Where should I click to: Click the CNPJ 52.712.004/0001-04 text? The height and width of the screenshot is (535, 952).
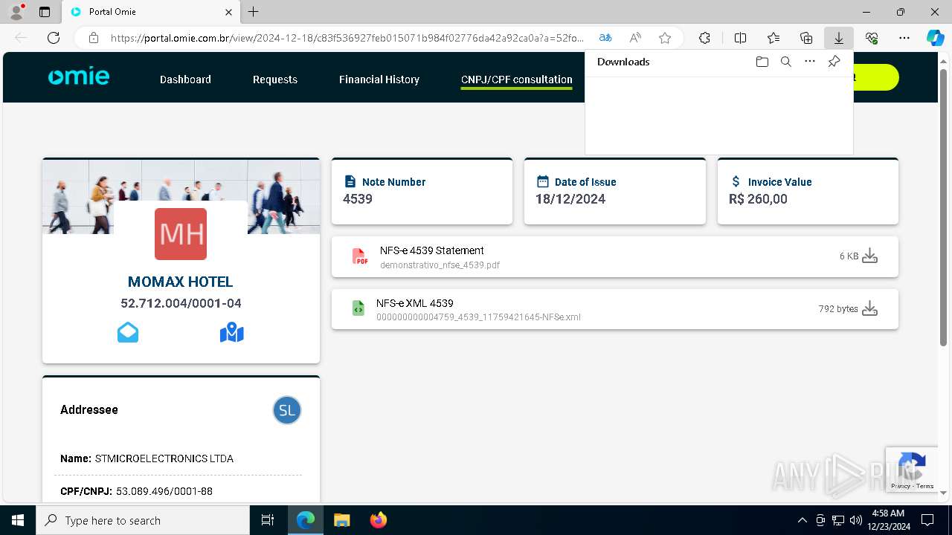pyautogui.click(x=181, y=303)
